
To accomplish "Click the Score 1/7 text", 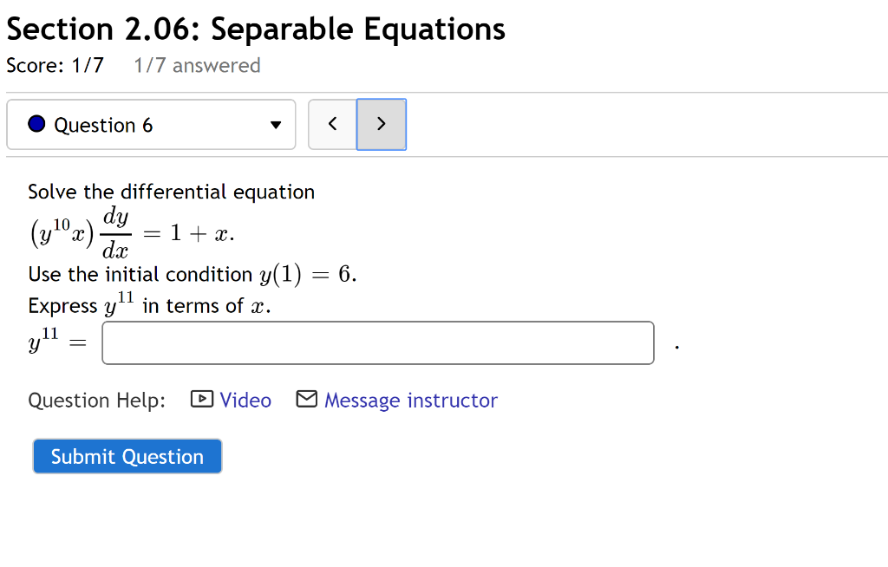I will [55, 66].
